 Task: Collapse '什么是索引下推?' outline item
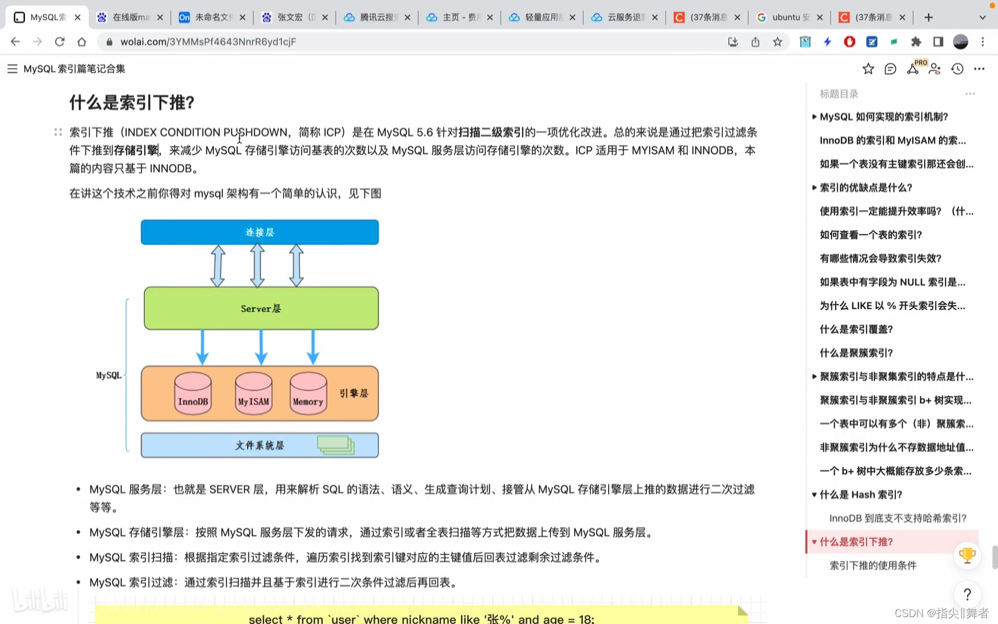click(814, 542)
